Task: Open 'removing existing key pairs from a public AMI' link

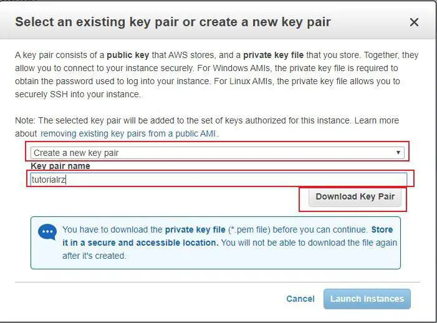Action: [x=129, y=133]
